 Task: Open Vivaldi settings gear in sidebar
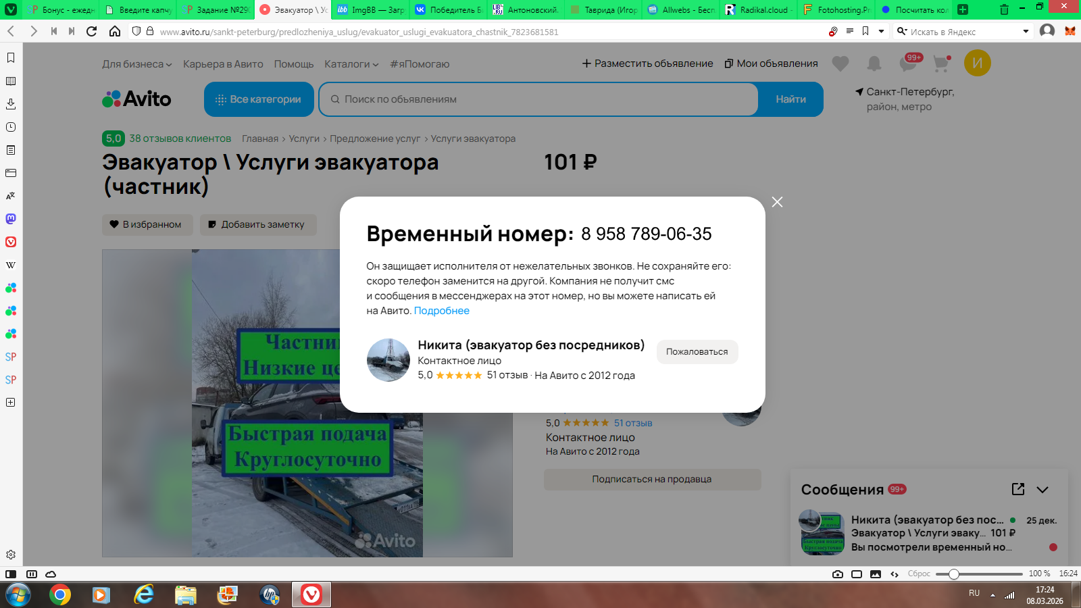[x=11, y=555]
